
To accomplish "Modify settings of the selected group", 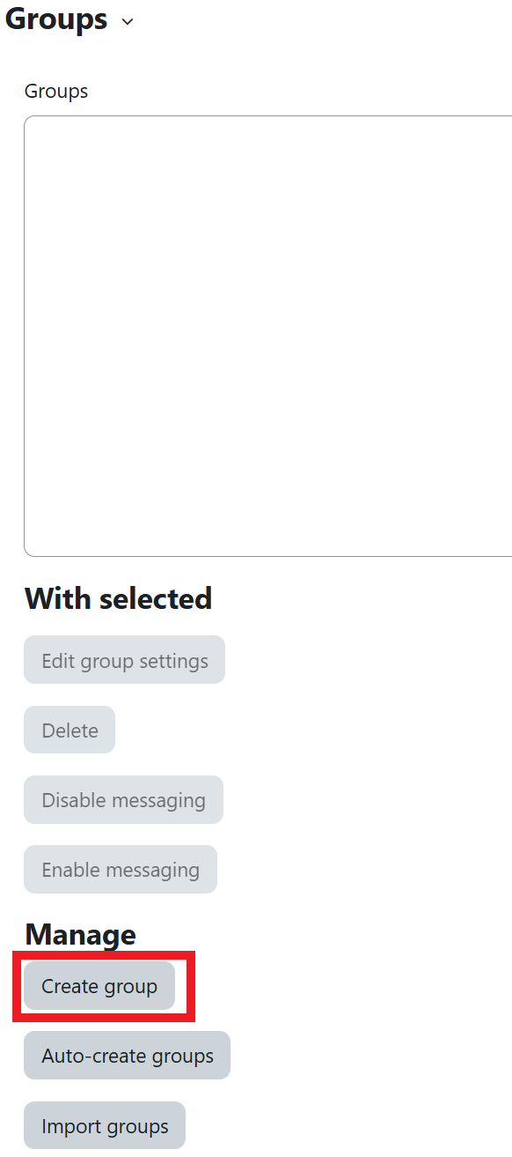I will point(124,659).
